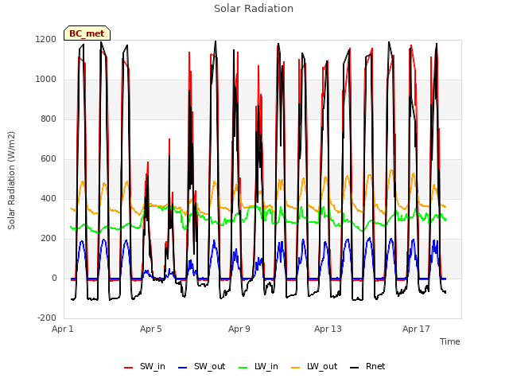Click the green LW_in legend color marker
The height and width of the screenshot is (382, 509).
point(243,368)
